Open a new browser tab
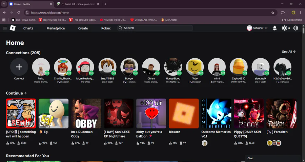The height and width of the screenshot is (162, 305). click(105, 4)
